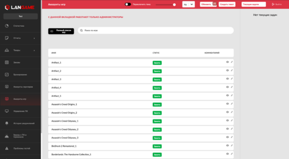The height and width of the screenshot is (159, 289).
Task: Edit Assassin's Creed Origins_1 via pencil icon
Action: point(231,104)
